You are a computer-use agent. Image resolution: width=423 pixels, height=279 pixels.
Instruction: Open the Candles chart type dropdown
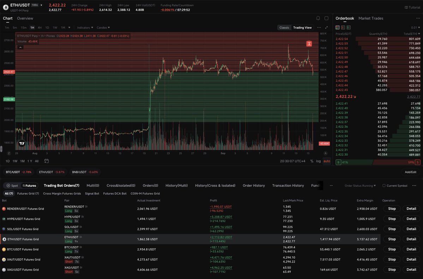point(103,27)
